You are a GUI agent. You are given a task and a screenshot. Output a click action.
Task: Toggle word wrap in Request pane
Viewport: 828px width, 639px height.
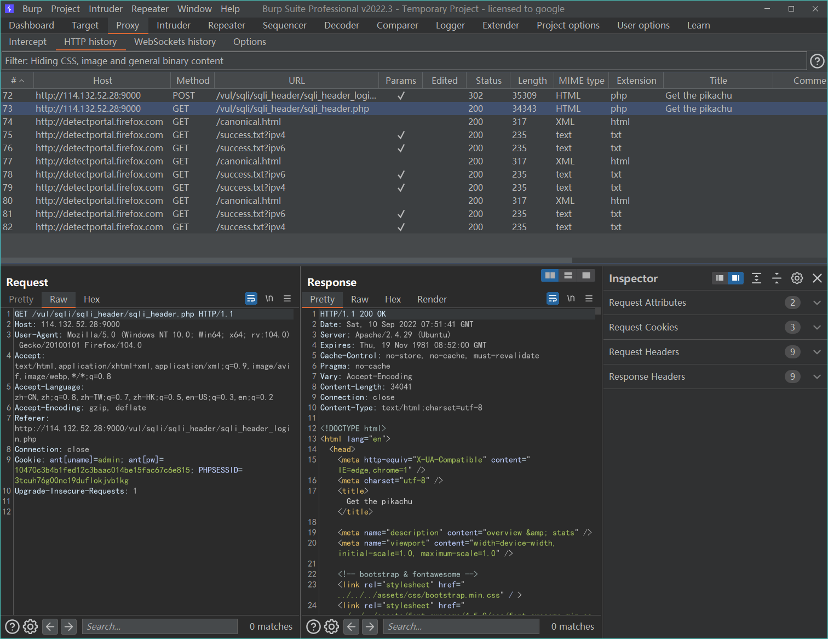tap(251, 298)
